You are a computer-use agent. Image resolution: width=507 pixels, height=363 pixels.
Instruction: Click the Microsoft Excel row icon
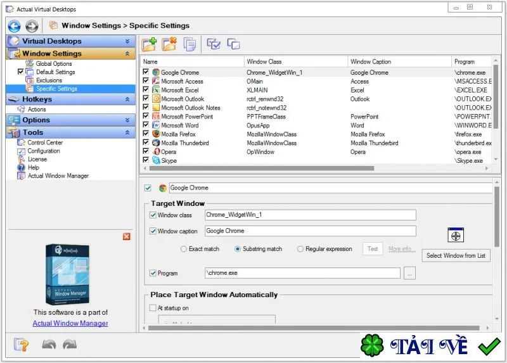(x=156, y=89)
